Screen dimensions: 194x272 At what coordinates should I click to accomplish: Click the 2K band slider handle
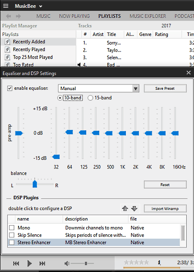pos(135,133)
